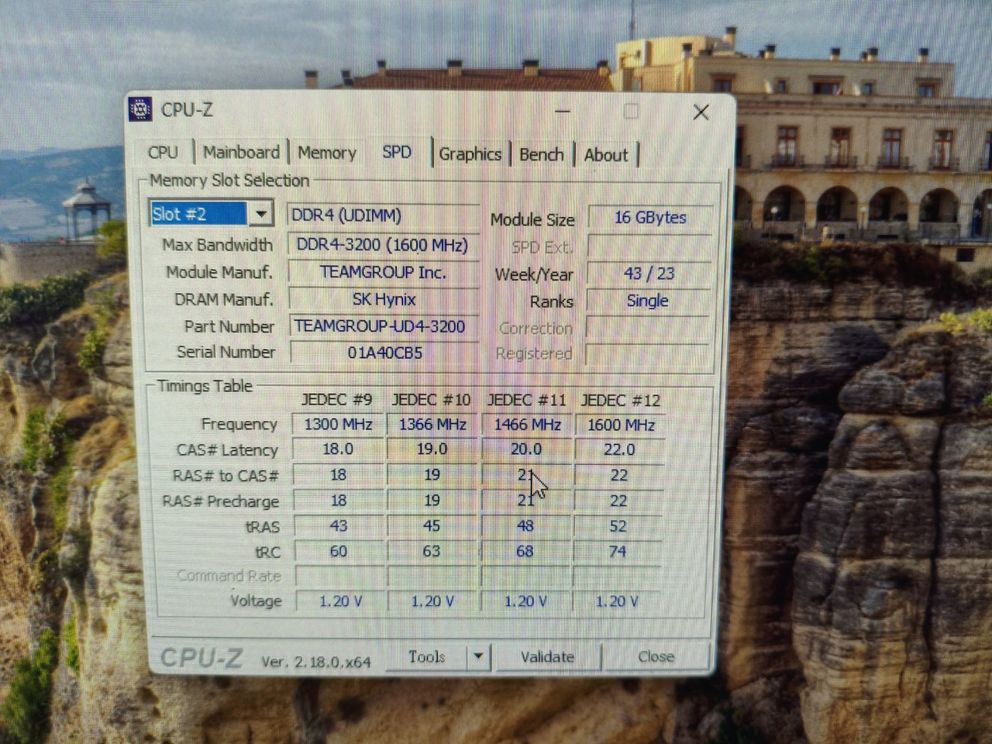Open the Tools dropdown arrow

point(478,656)
